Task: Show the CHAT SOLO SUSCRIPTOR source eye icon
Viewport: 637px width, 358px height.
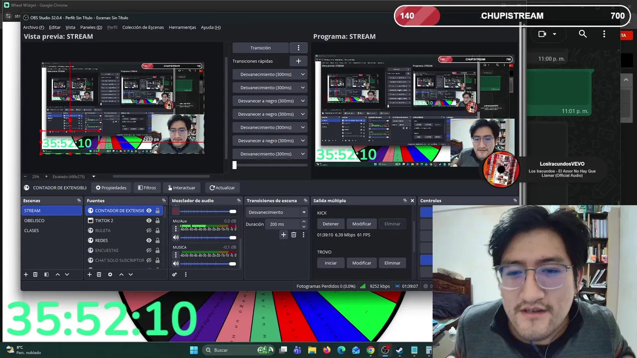Action: click(149, 260)
